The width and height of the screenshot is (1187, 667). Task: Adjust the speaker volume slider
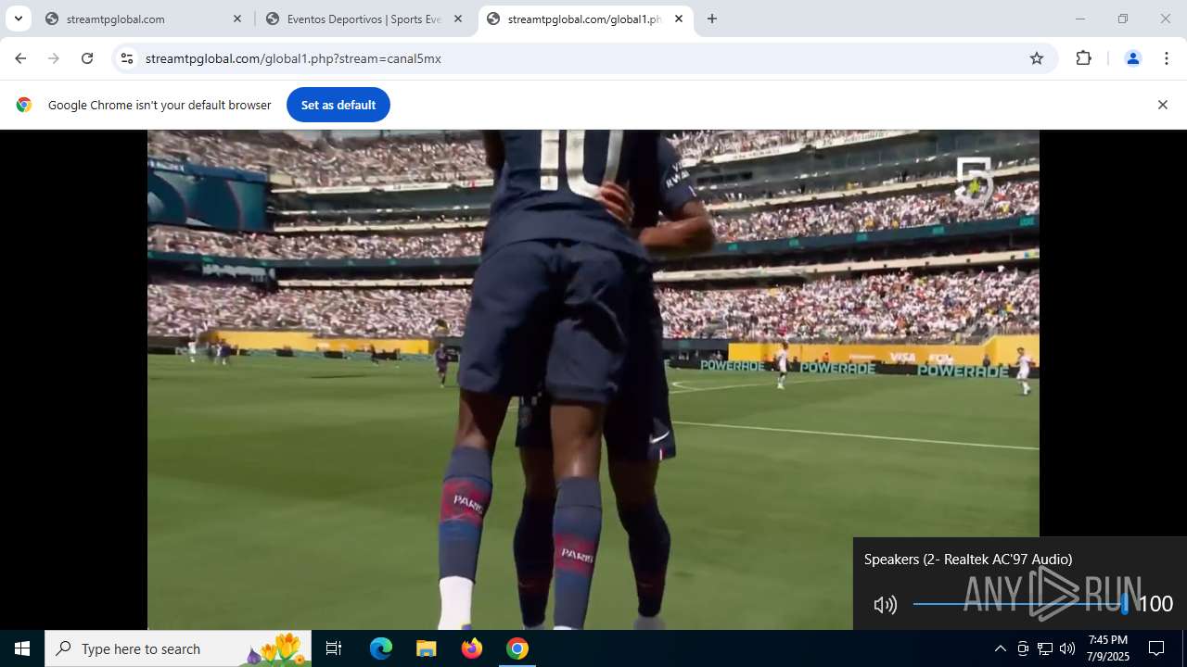coord(1020,604)
